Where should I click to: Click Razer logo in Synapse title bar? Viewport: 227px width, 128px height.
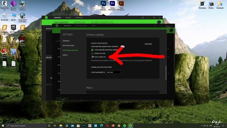[x=46, y=17]
